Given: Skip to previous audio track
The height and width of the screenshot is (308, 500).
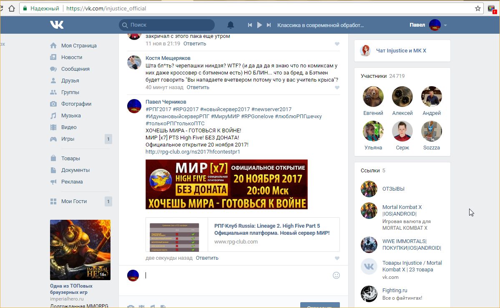Looking at the screenshot, I should (x=250, y=25).
